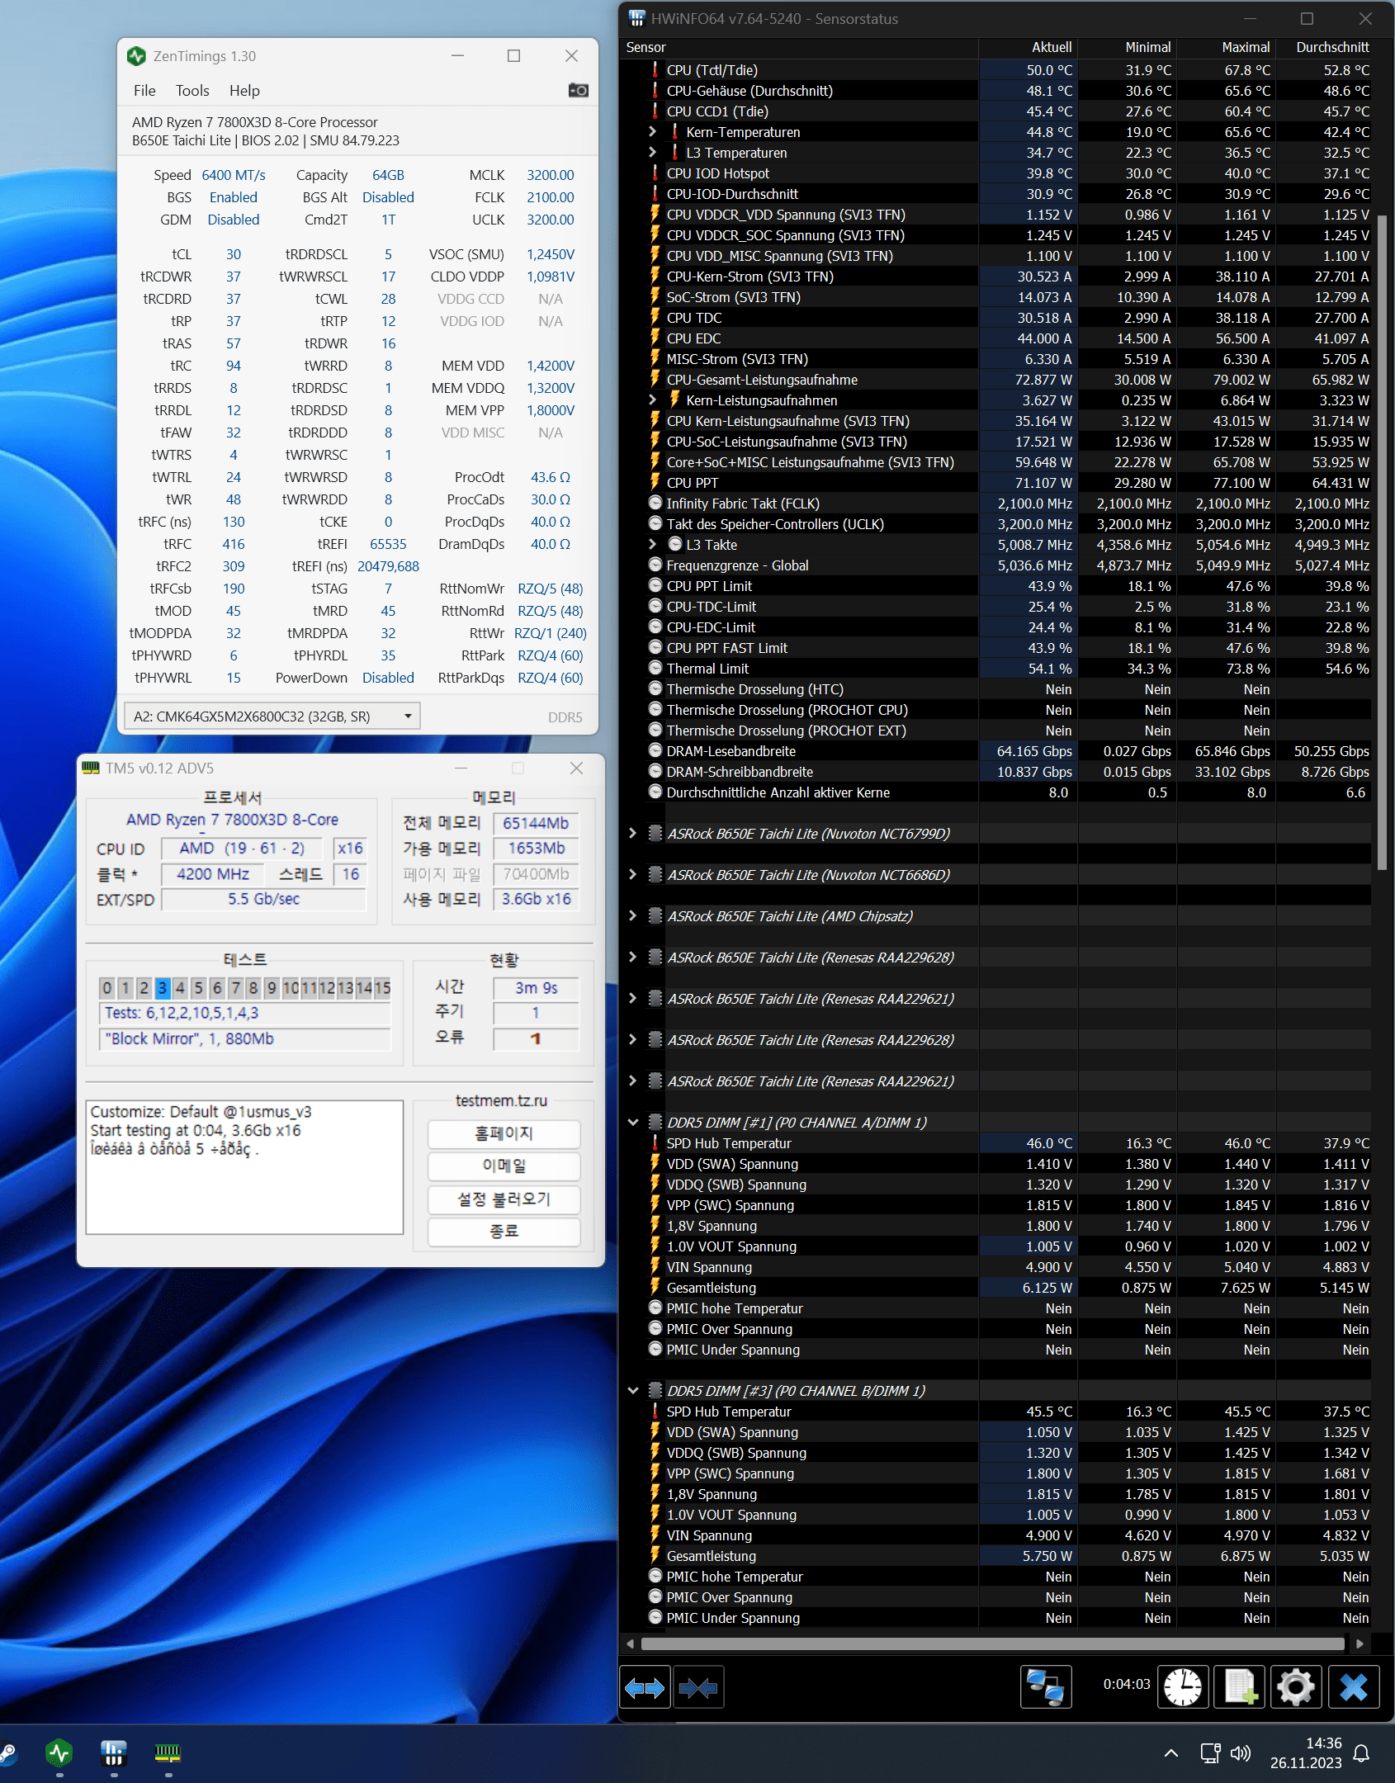The image size is (1395, 1783).
Task: Collapse DDR5 DIMM [#1] sensor group
Action: [633, 1122]
